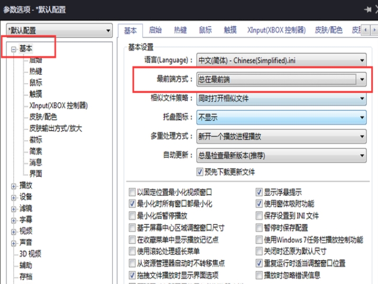Select 皮肤/配色 in the settings tree
This screenshot has height=284, width=378.
(43, 117)
